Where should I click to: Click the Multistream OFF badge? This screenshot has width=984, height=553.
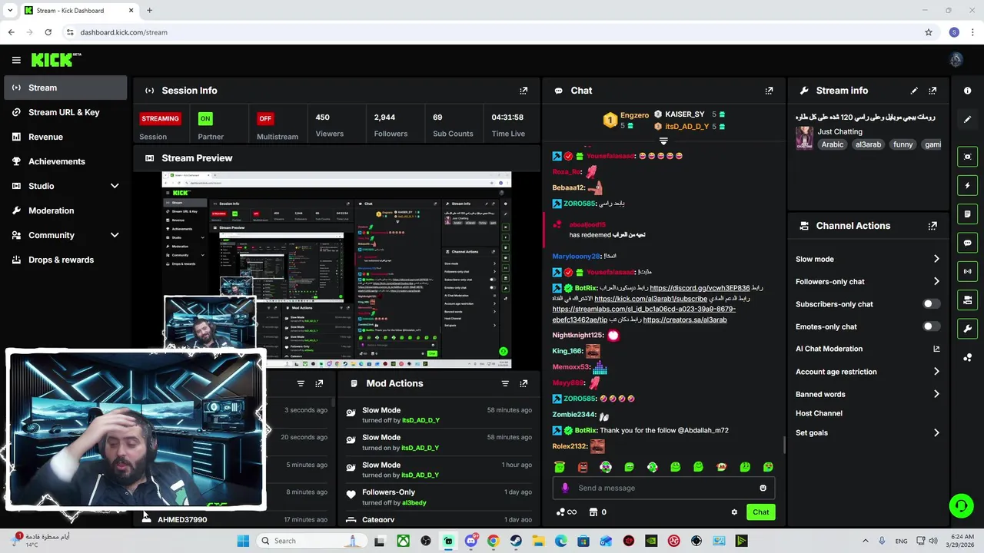(x=265, y=118)
